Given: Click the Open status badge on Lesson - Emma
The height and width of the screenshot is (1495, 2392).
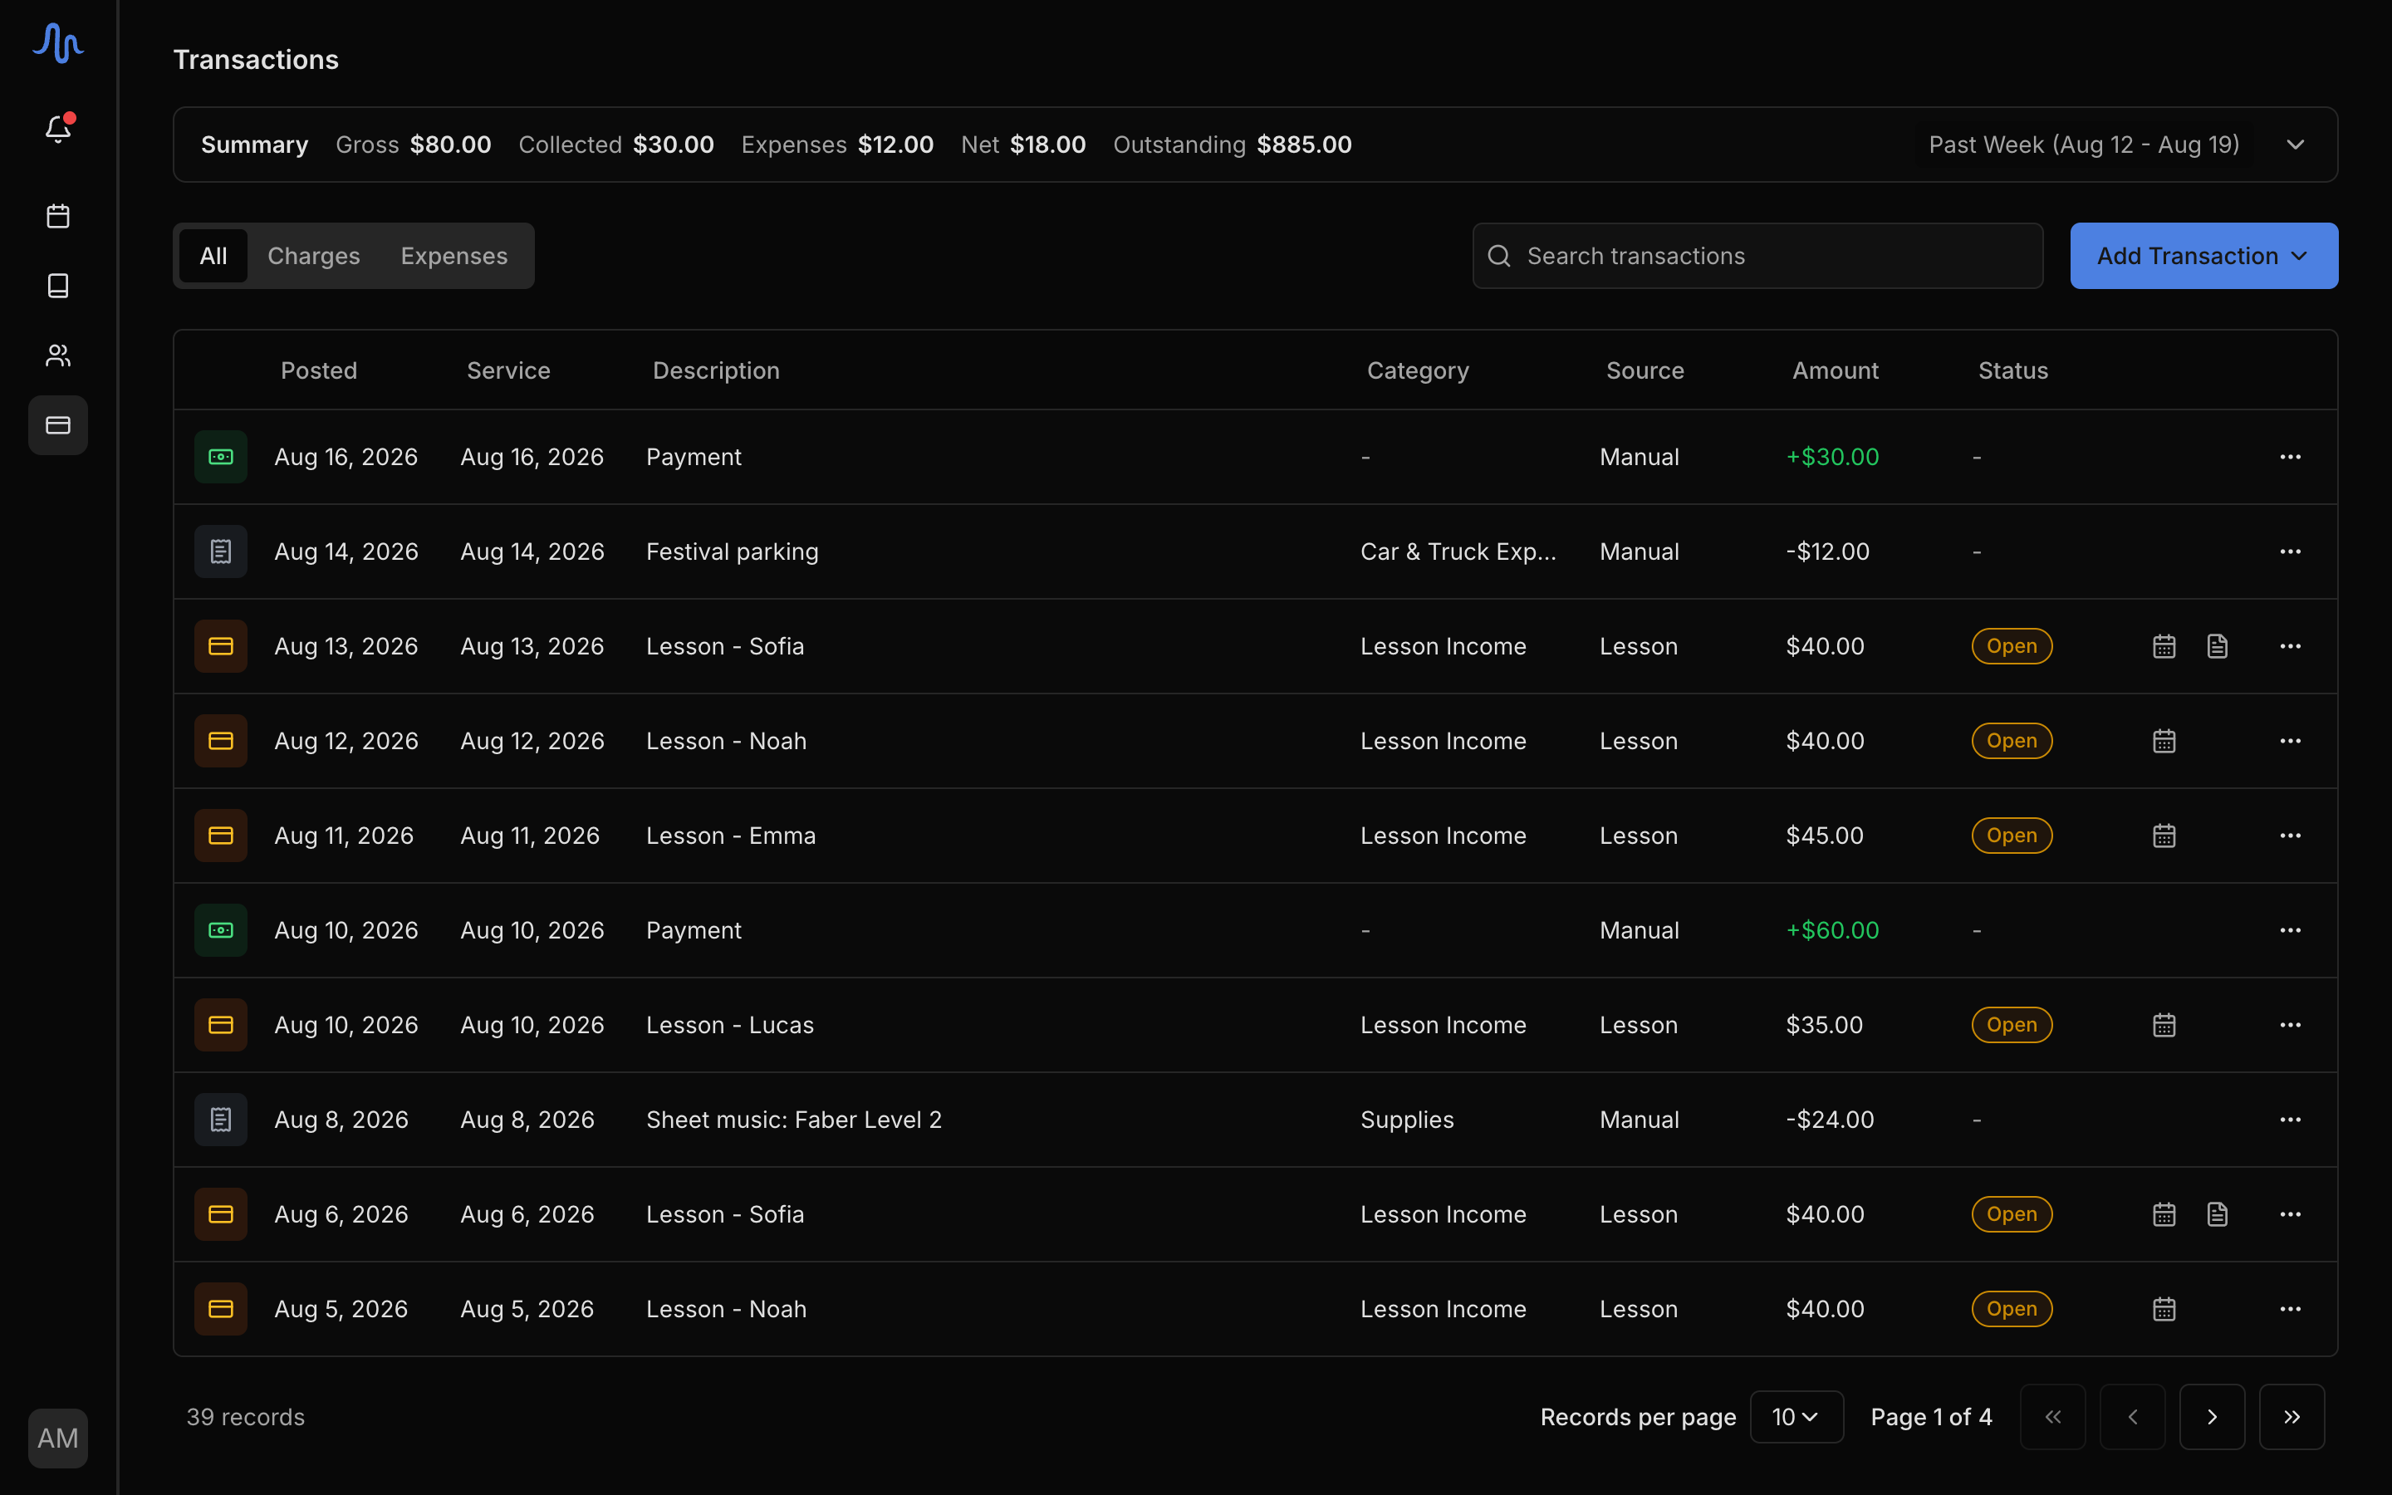Looking at the screenshot, I should [x=2012, y=836].
